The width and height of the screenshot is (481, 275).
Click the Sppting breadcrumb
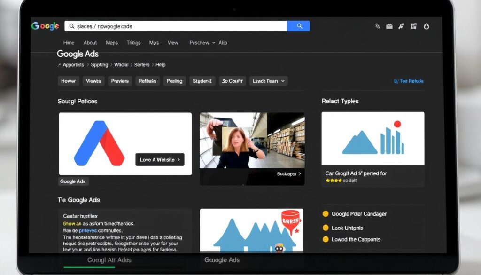(100, 65)
